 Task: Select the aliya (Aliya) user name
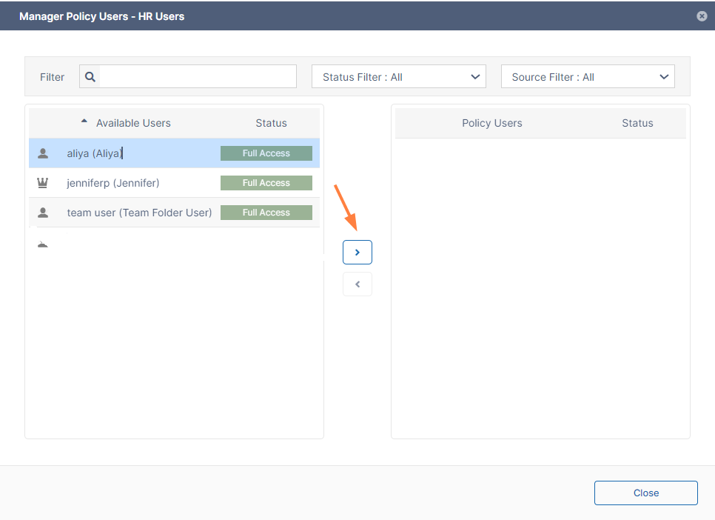[x=95, y=153]
